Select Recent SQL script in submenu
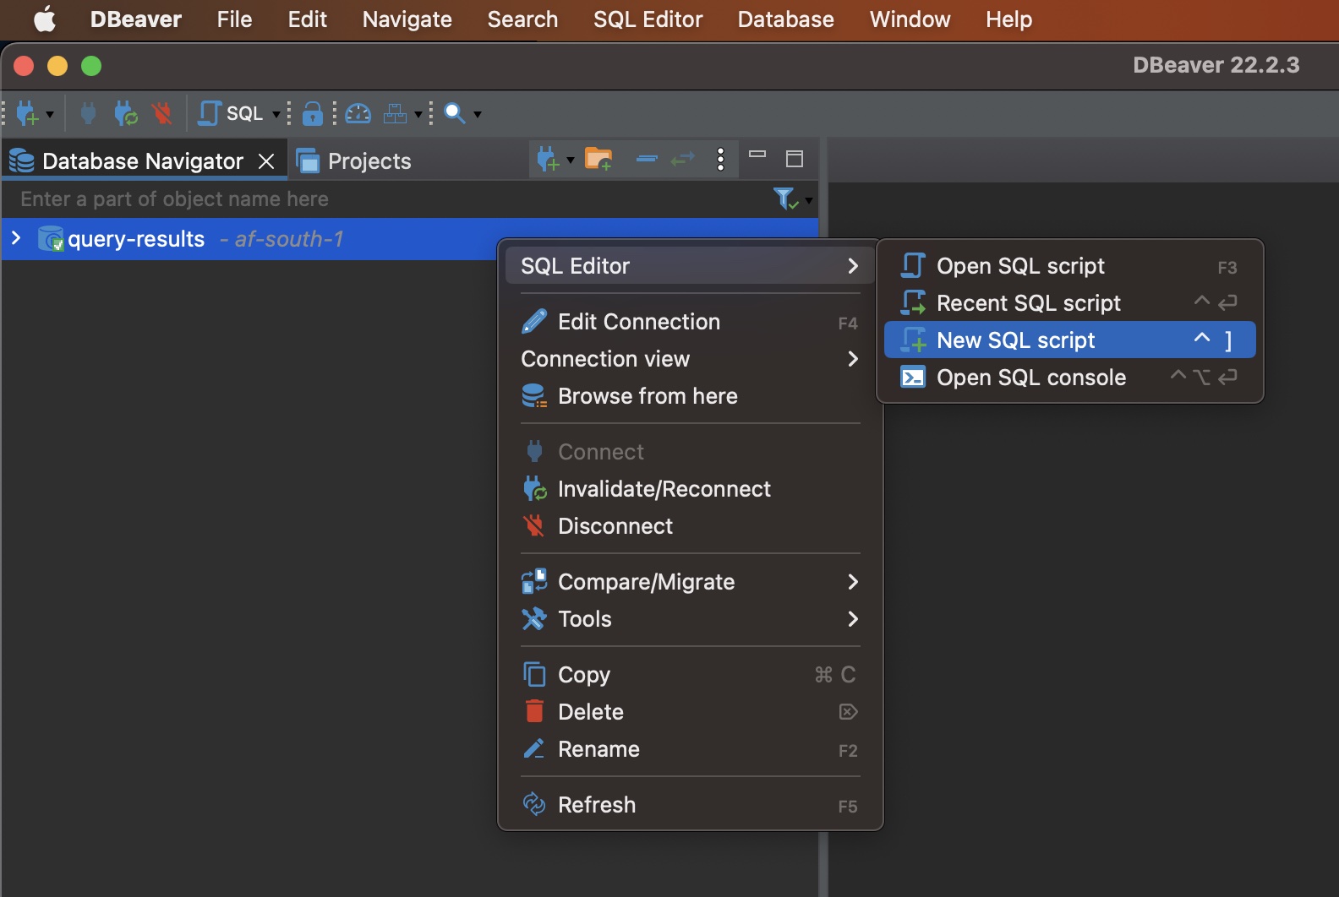This screenshot has width=1339, height=897. tap(1070, 303)
